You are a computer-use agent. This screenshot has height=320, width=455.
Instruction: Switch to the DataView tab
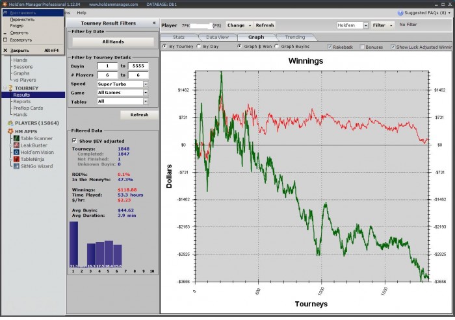coord(217,37)
